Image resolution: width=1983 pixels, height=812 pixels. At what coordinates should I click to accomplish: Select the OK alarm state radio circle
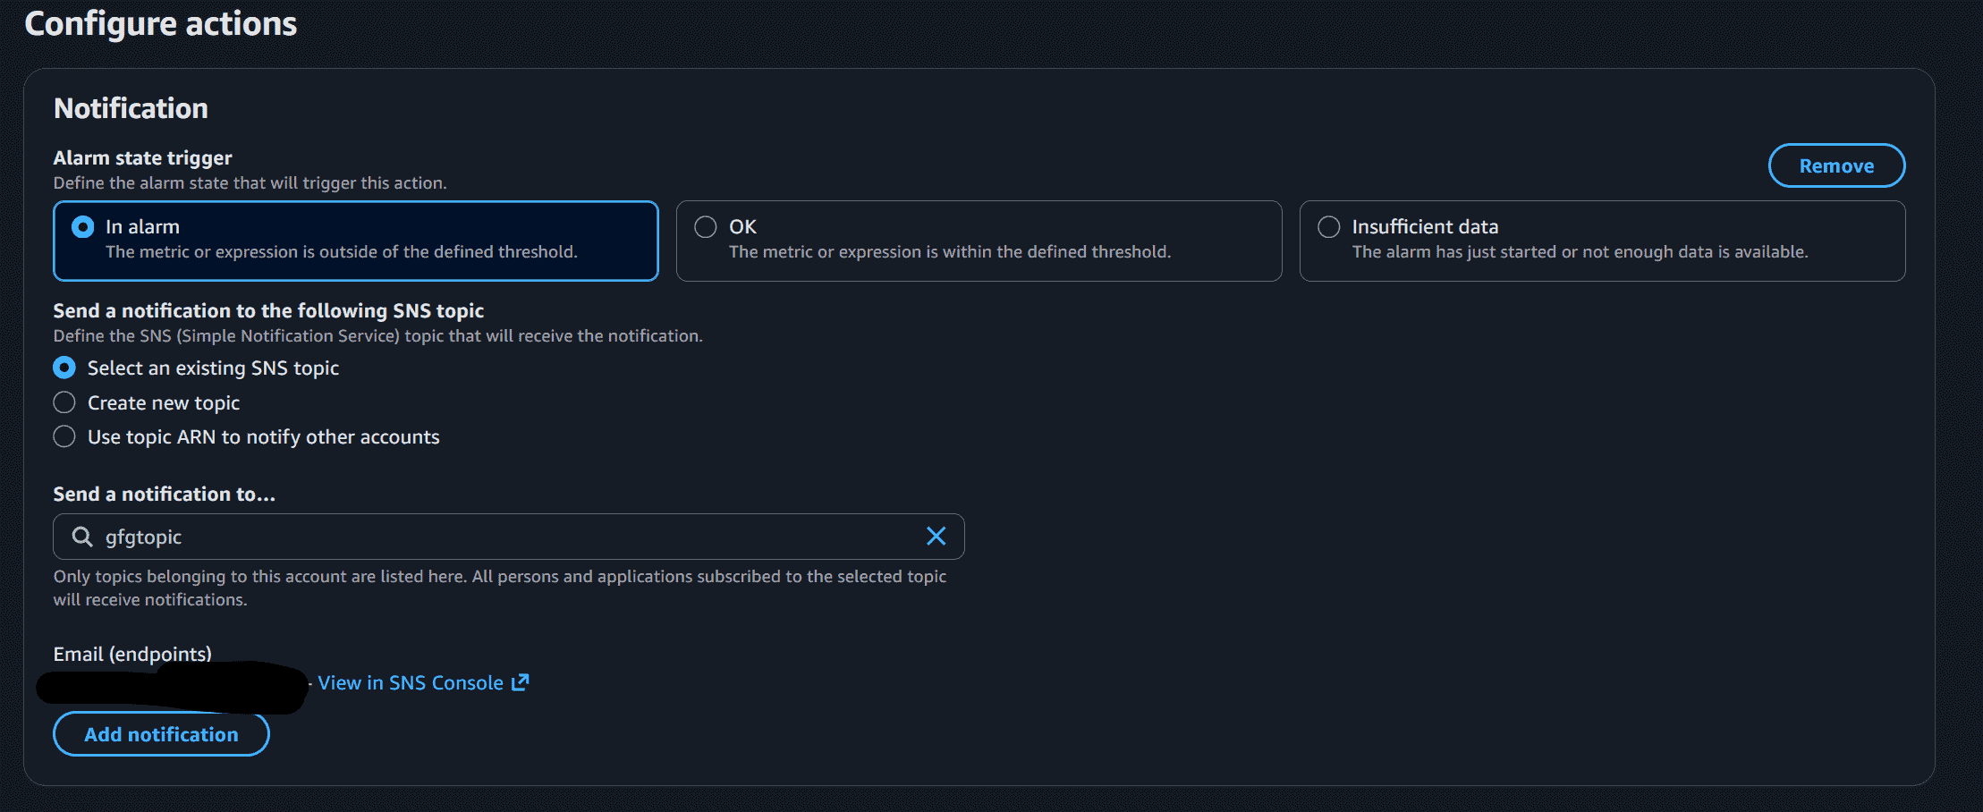pyautogui.click(x=706, y=227)
